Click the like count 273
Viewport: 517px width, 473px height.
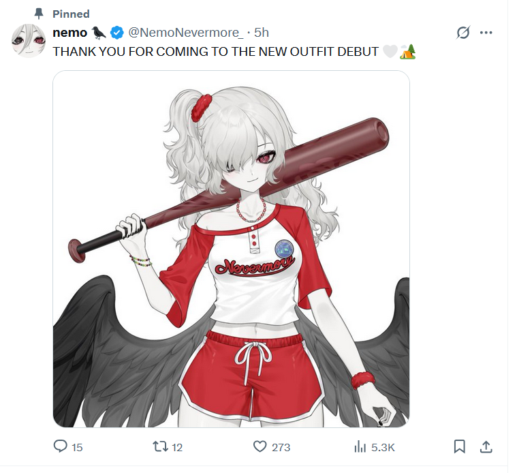tap(281, 447)
